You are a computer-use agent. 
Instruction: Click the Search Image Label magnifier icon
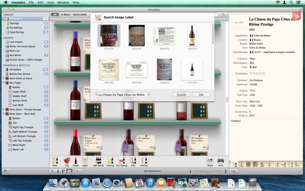(x=98, y=17)
